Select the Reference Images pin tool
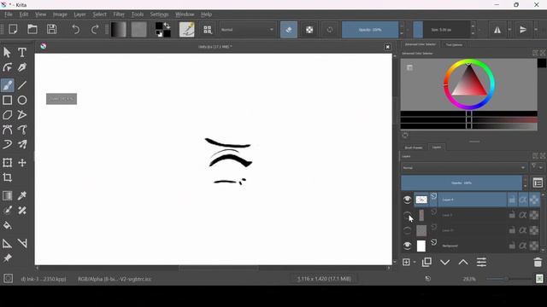The image size is (547, 307). point(7,258)
